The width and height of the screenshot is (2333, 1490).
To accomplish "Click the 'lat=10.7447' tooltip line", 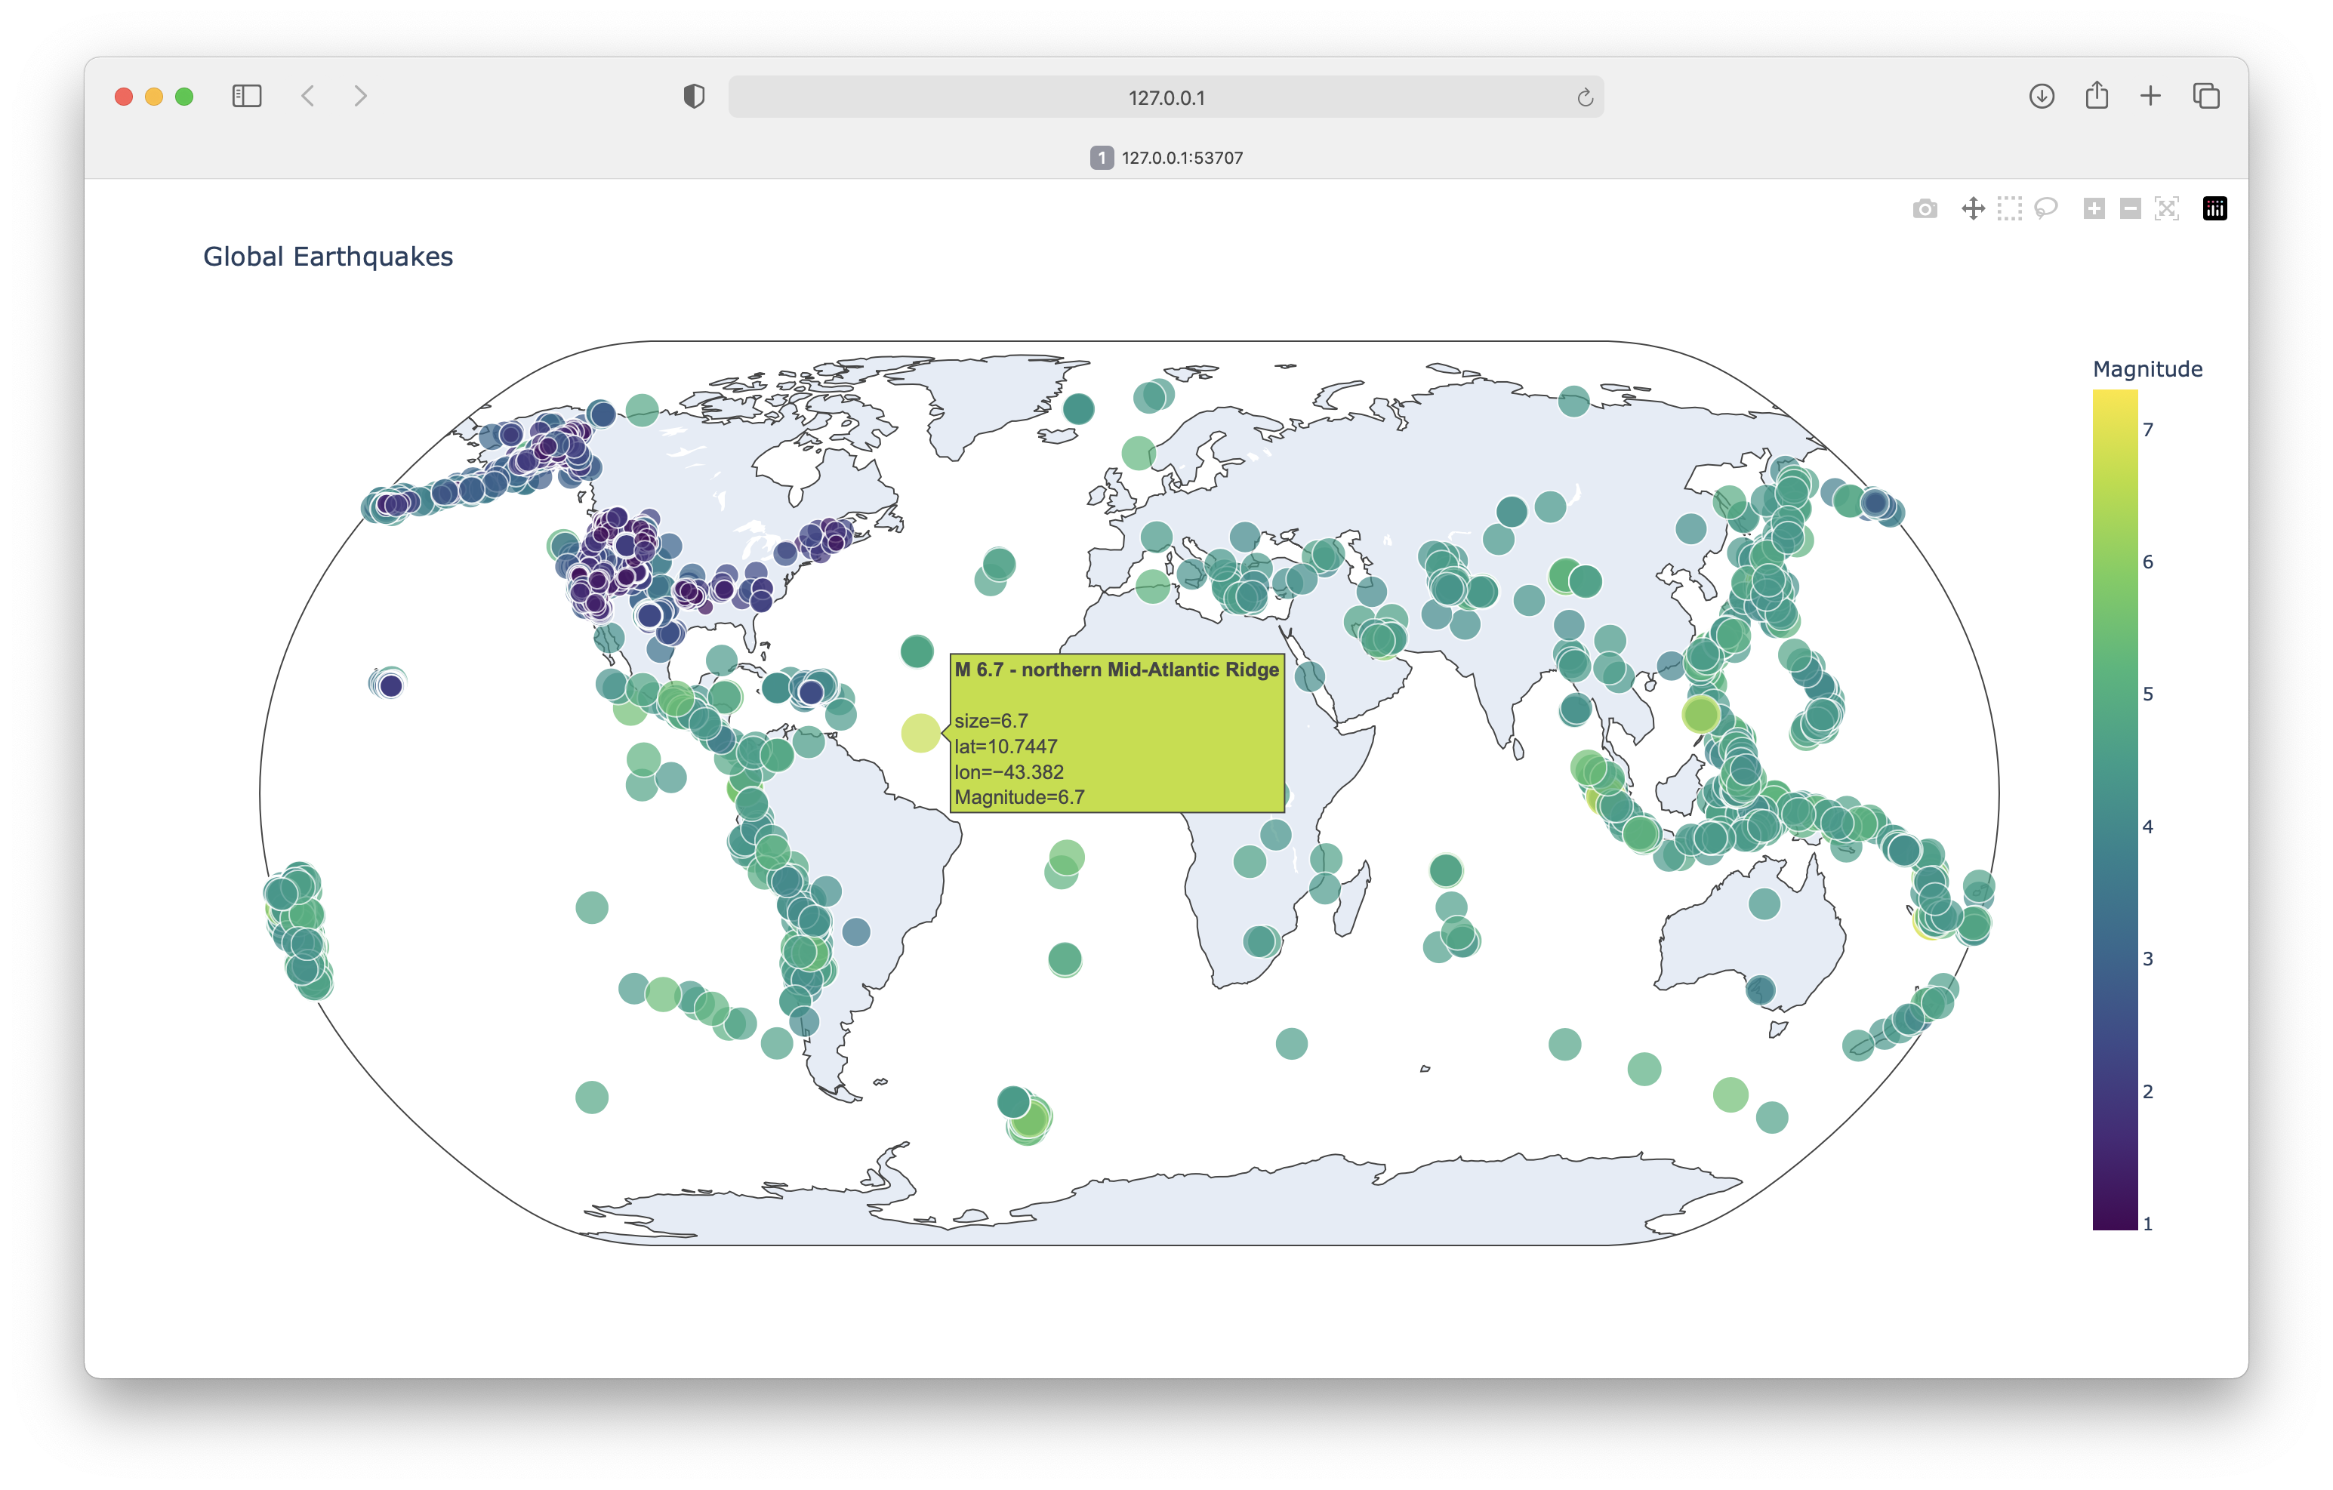I will click(x=1006, y=747).
